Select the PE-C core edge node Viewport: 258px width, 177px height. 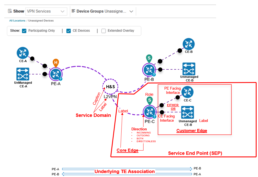coord(149,112)
